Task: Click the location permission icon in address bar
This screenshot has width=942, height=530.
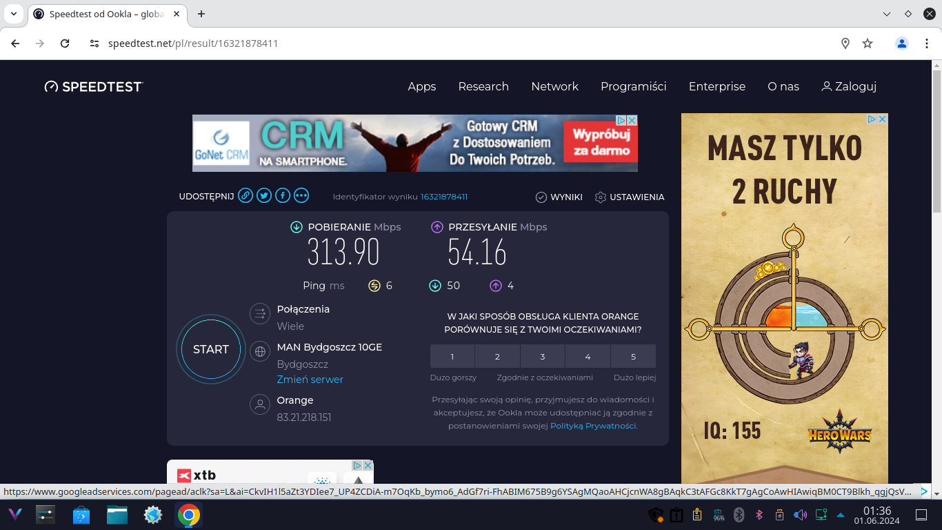Action: tap(845, 43)
